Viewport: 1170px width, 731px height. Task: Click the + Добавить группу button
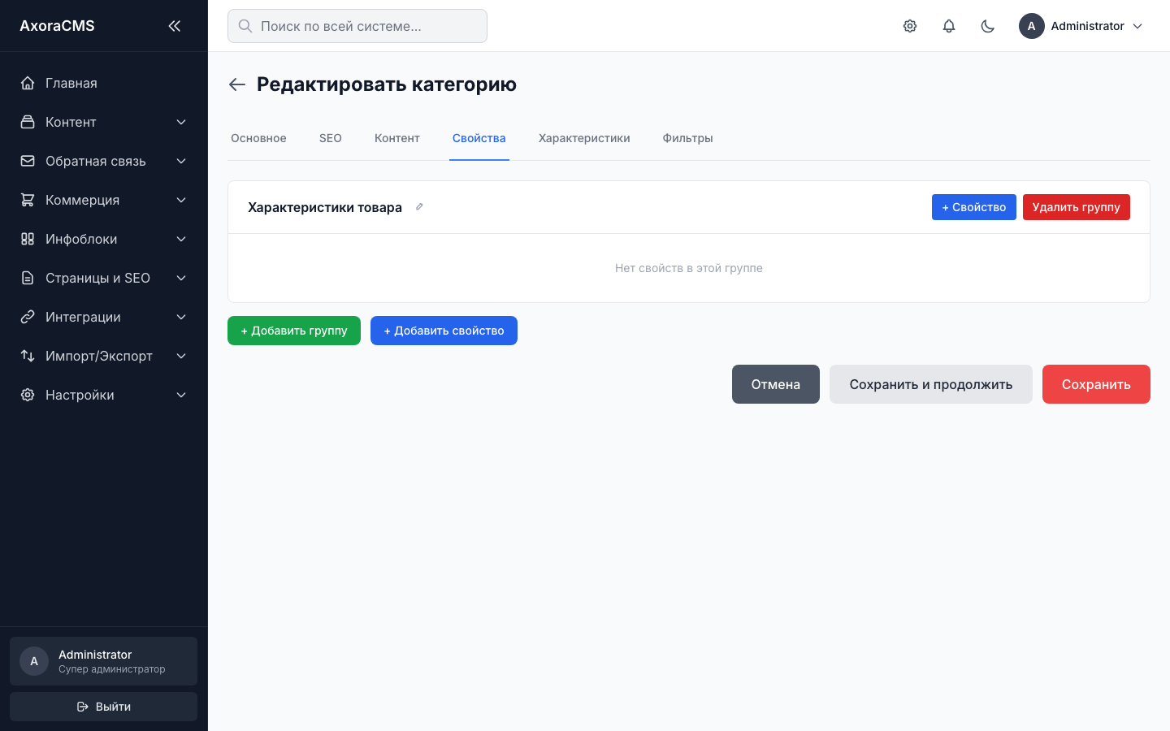294,331
